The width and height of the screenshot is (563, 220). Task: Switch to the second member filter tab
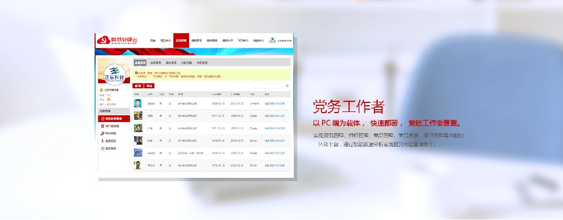pos(155,63)
